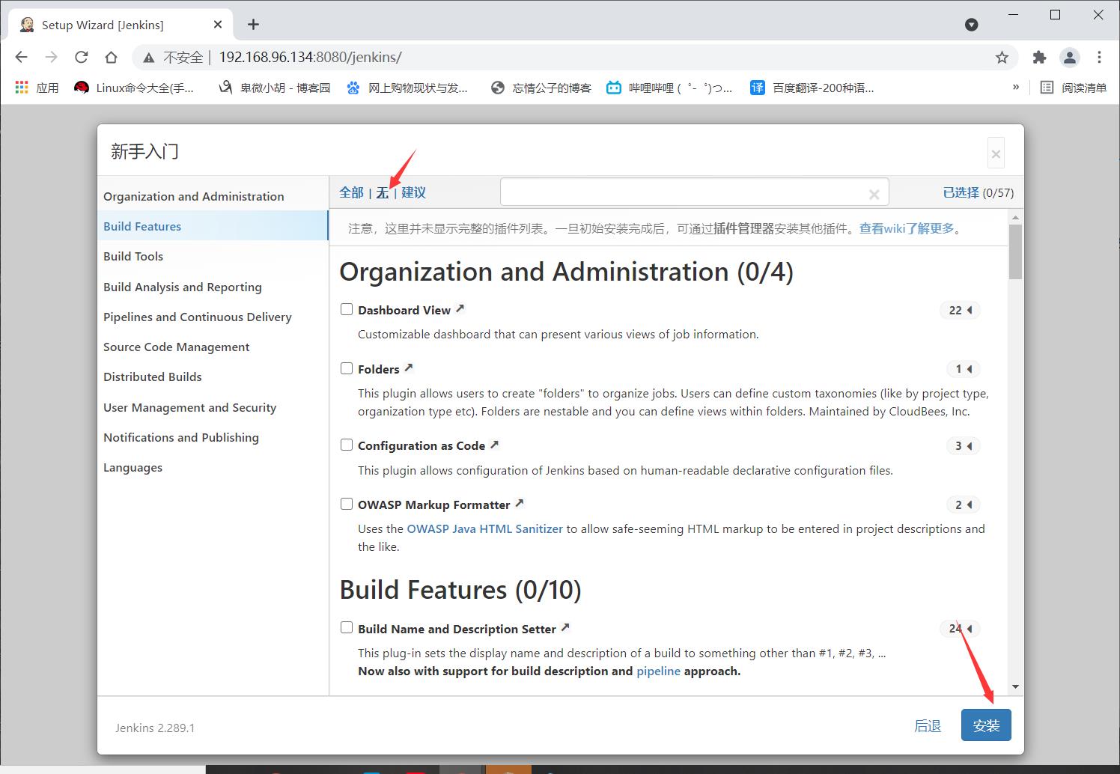Screen dimensions: 1120x774
Task: Close the 新手入门 wizard dialog
Action: click(996, 153)
